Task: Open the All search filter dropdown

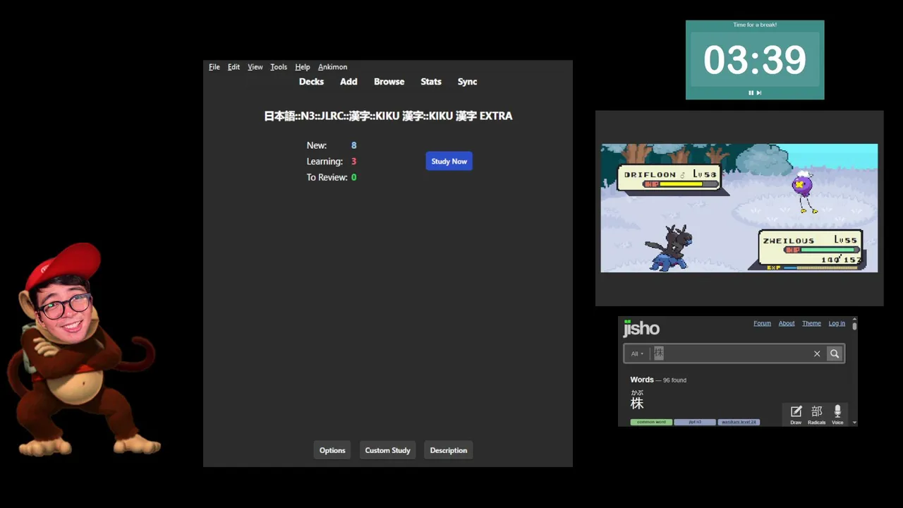Action: [637, 353]
